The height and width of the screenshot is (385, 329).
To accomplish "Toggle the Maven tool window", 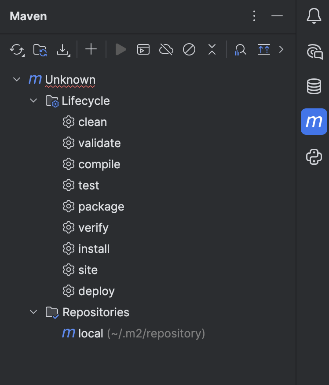I will click(x=314, y=122).
